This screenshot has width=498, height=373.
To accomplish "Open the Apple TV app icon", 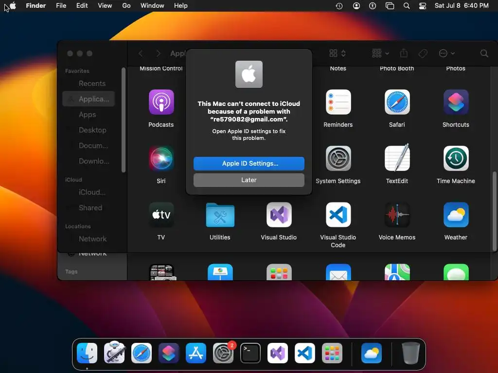I will 161,215.
